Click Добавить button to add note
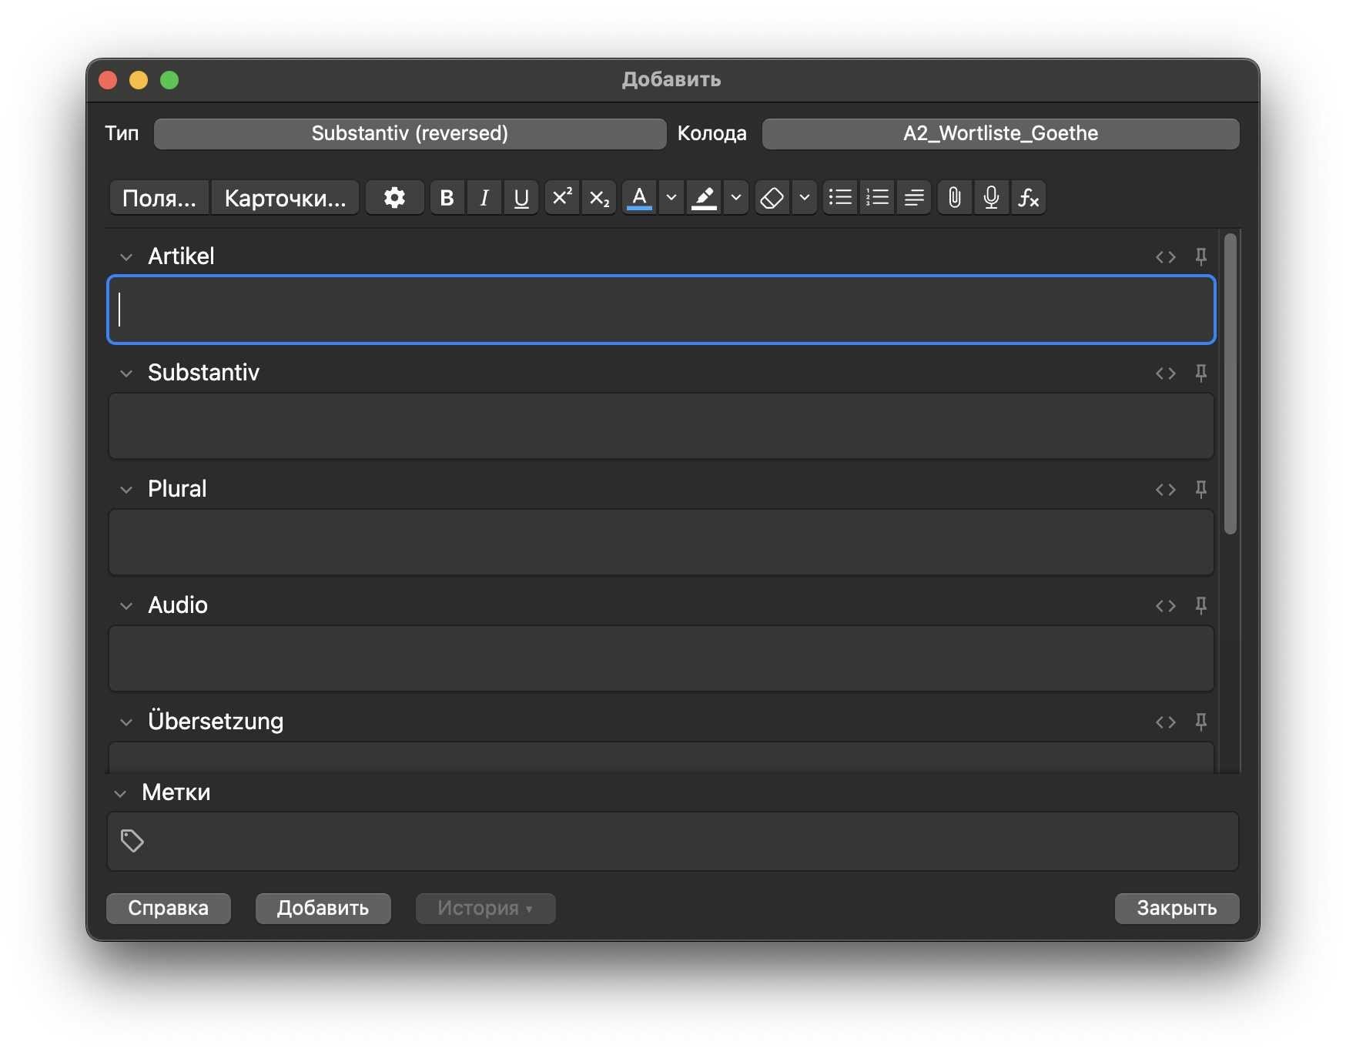This screenshot has width=1346, height=1055. (x=323, y=908)
